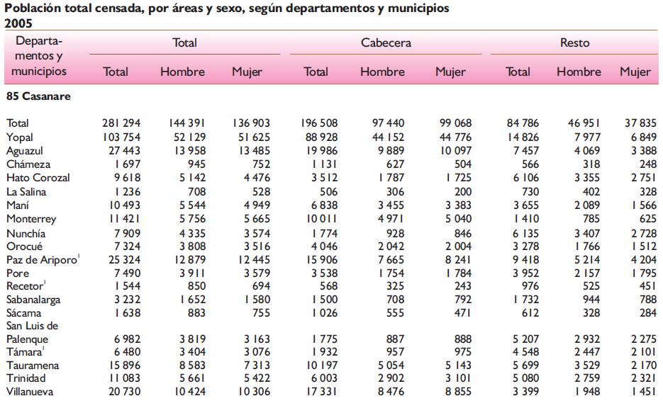This screenshot has height=408, width=663.
Task: Select the 'San Luis de' row label
Action: (x=32, y=326)
